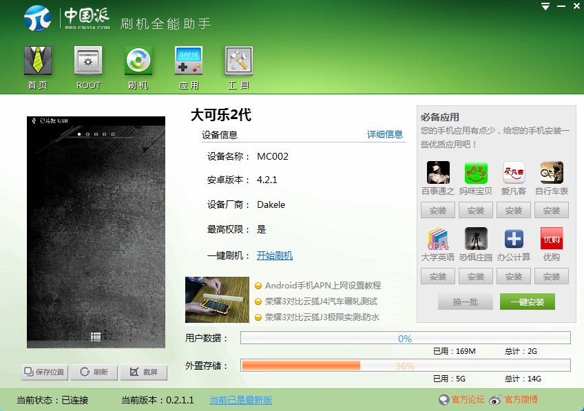Viewport: 584px width, 411px height.
Task: Click the 官方论坛 chat bubble icon
Action: [444, 400]
